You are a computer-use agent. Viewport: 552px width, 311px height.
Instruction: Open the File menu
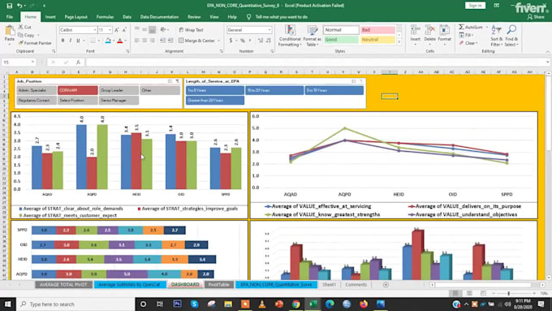[10, 16]
